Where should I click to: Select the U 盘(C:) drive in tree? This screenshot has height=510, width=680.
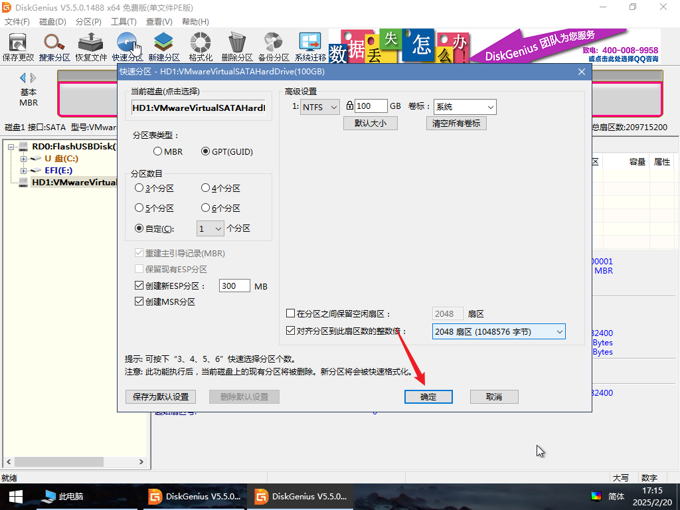pyautogui.click(x=61, y=158)
